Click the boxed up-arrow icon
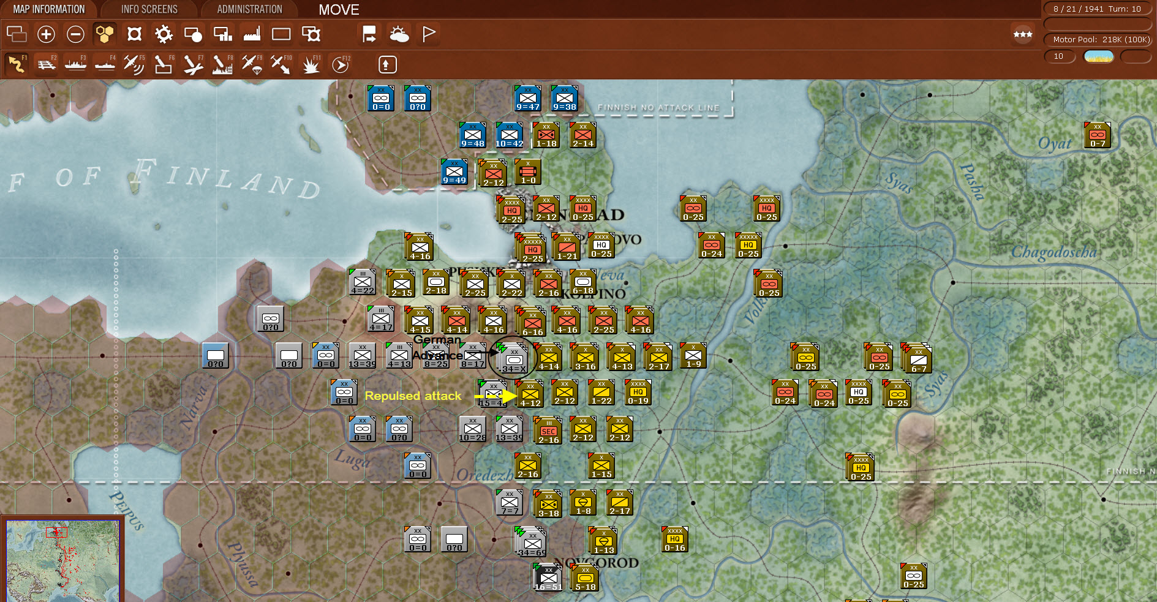 click(386, 64)
